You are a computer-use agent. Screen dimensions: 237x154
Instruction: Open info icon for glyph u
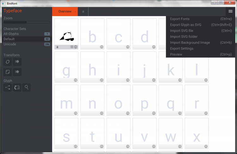[x=128, y=146]
